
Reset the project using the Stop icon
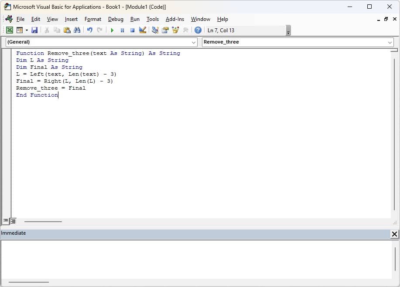pyautogui.click(x=132, y=30)
